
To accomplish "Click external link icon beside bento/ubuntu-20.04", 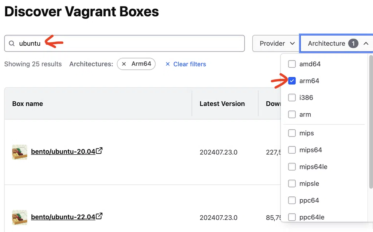I will [99, 151].
